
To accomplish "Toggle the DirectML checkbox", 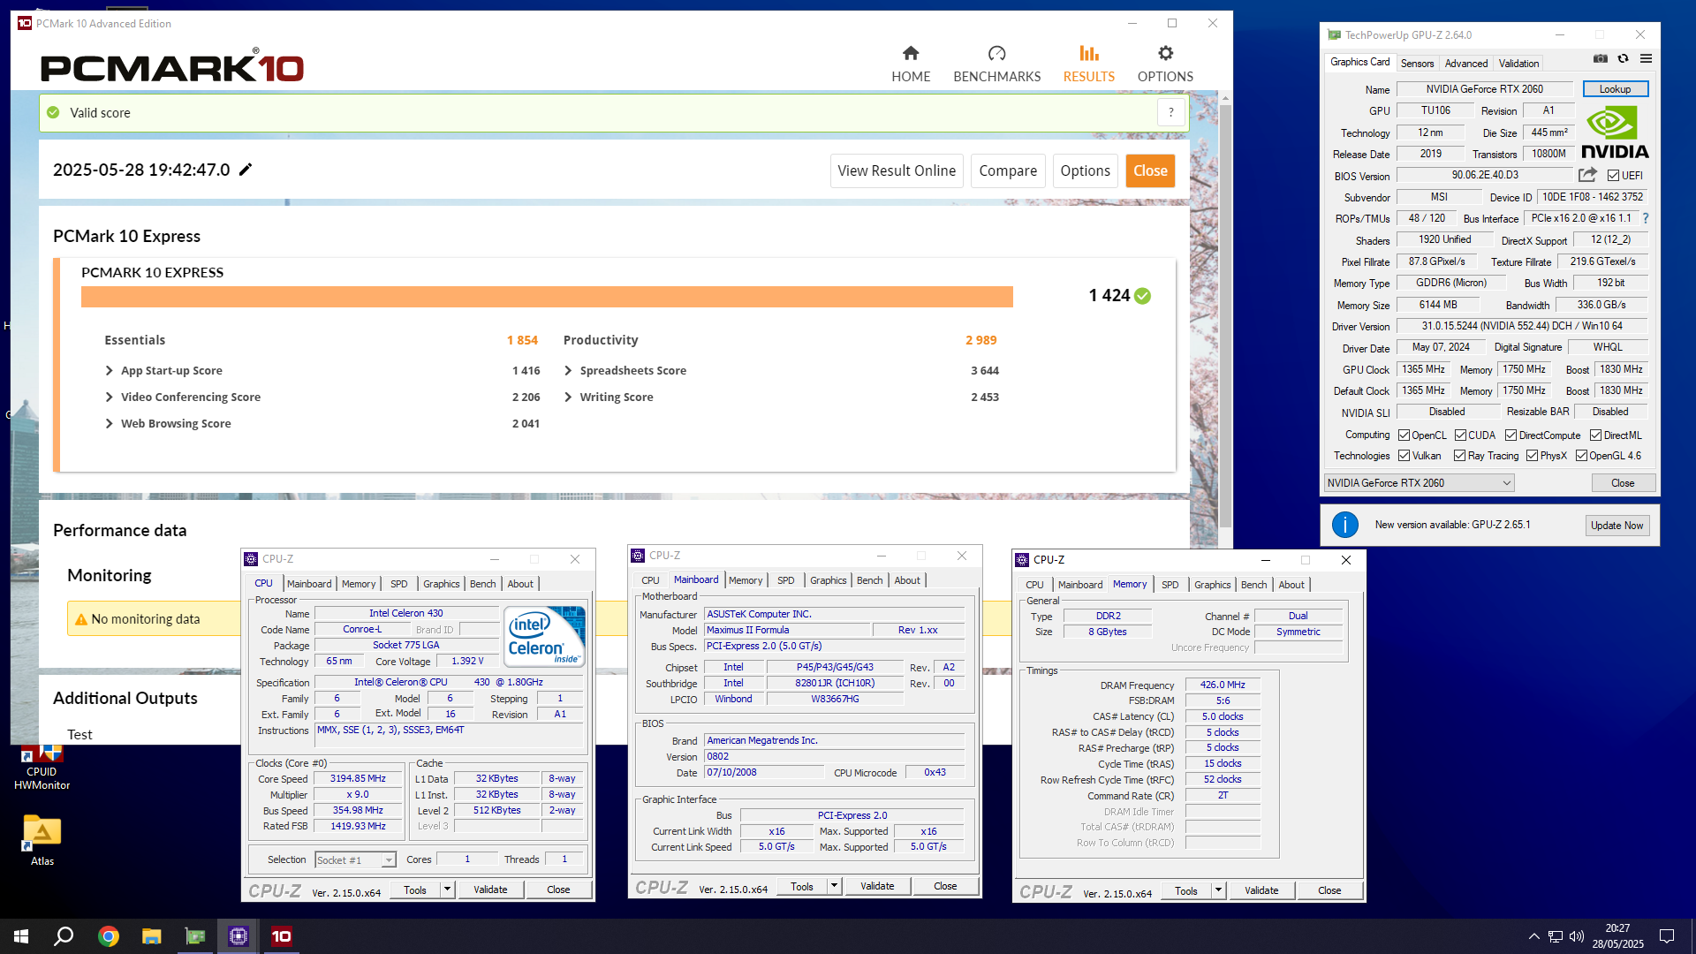I will coord(1595,435).
